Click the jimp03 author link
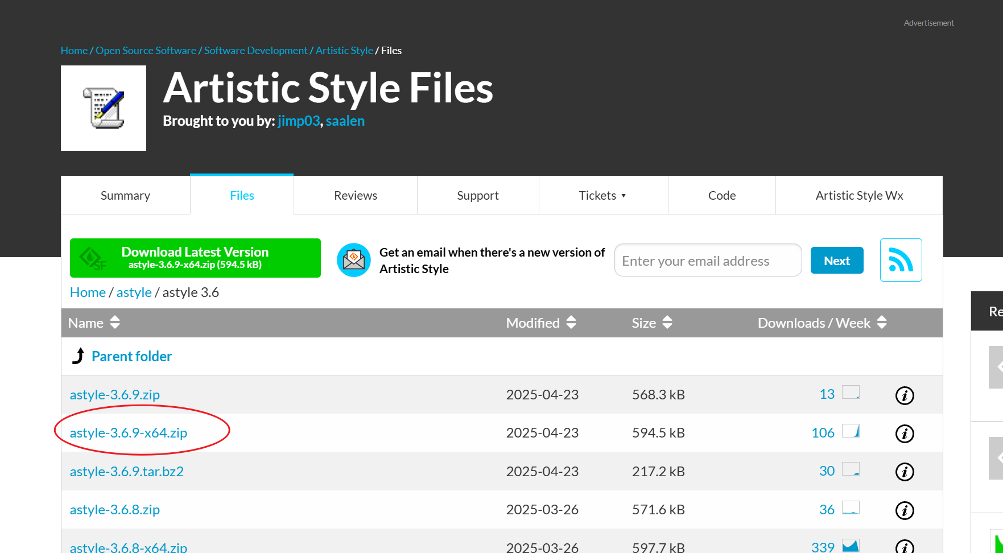The image size is (1003, 553). point(299,121)
